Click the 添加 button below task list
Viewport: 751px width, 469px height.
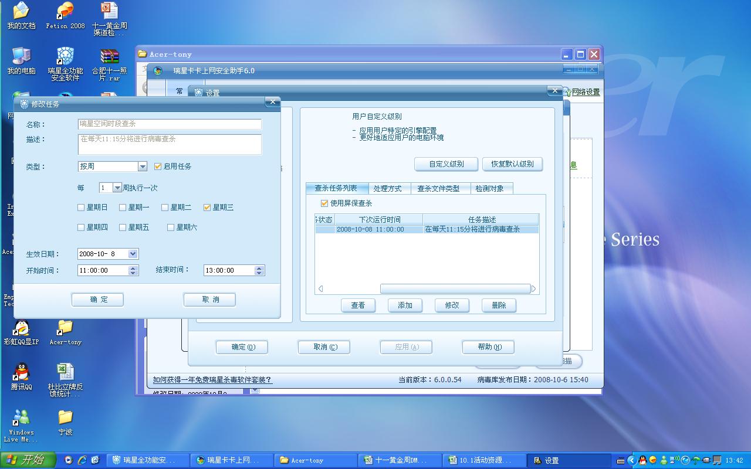click(405, 305)
